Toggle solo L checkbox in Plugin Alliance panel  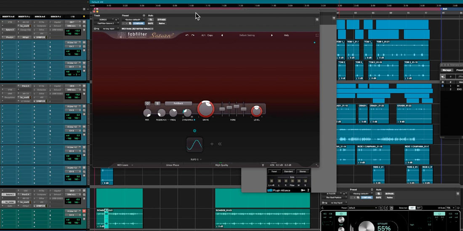pos(279,181)
